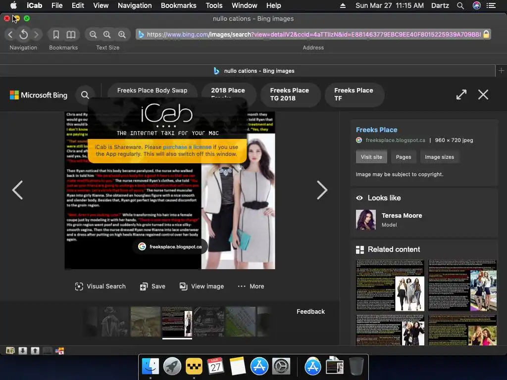Open the Freeks Place title link
Viewport: 507px width, 380px height.
pyautogui.click(x=377, y=130)
